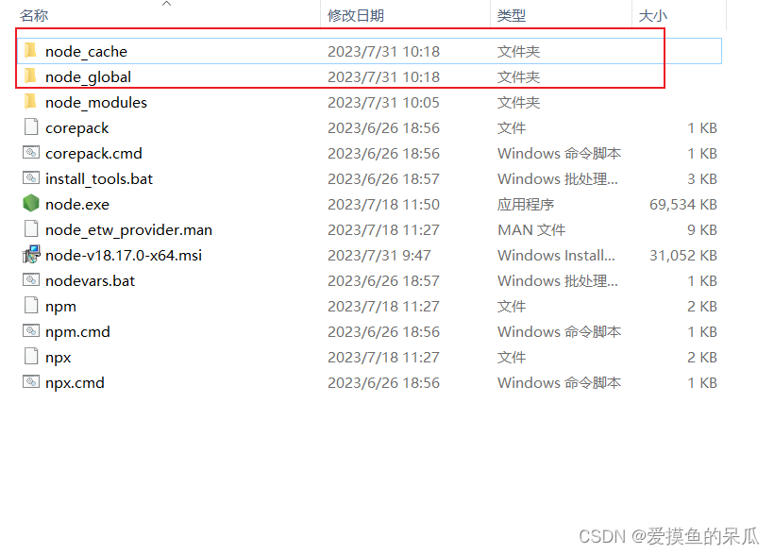The width and height of the screenshot is (774, 554).
Task: Open the node_modules folder icon
Action: [x=31, y=102]
